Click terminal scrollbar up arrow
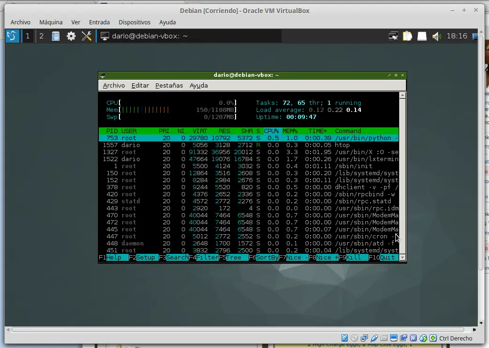 coord(402,96)
